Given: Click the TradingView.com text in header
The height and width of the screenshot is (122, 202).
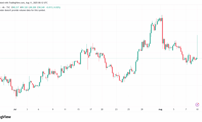Looking at the screenshot, I should pos(17,3).
